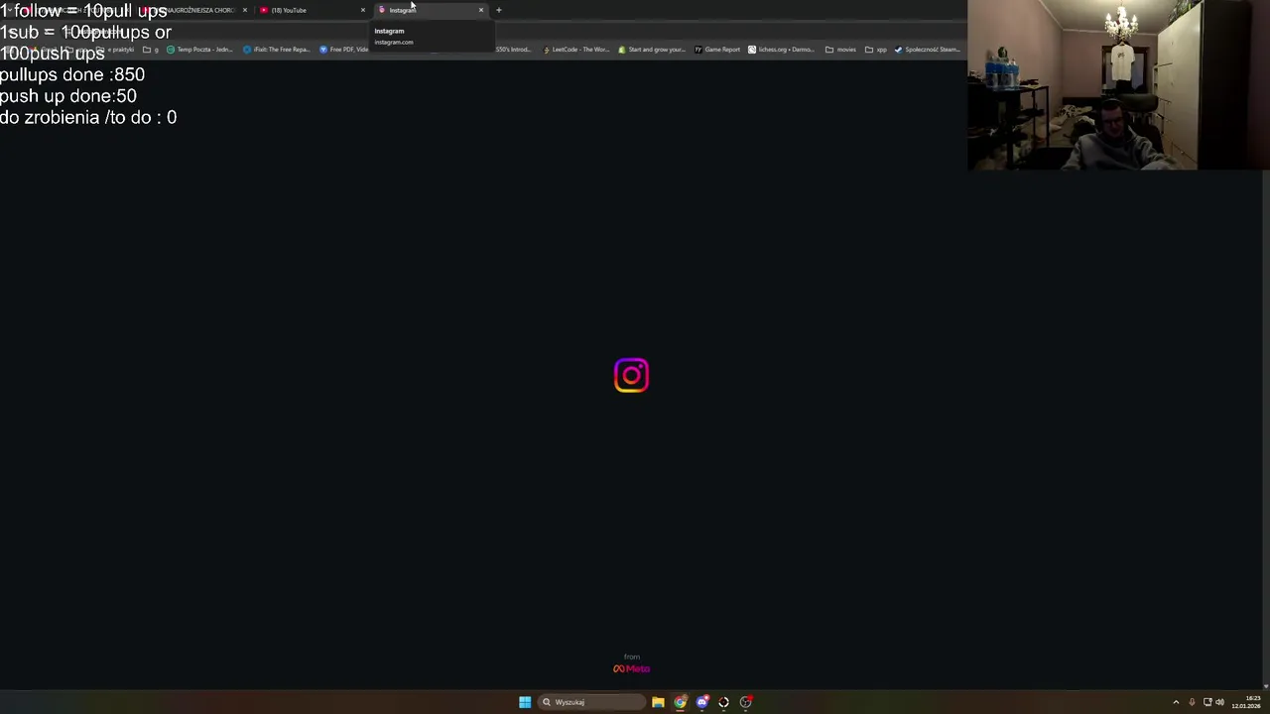Image resolution: width=1270 pixels, height=714 pixels.
Task: Open network settings from the tray
Action: (1207, 702)
